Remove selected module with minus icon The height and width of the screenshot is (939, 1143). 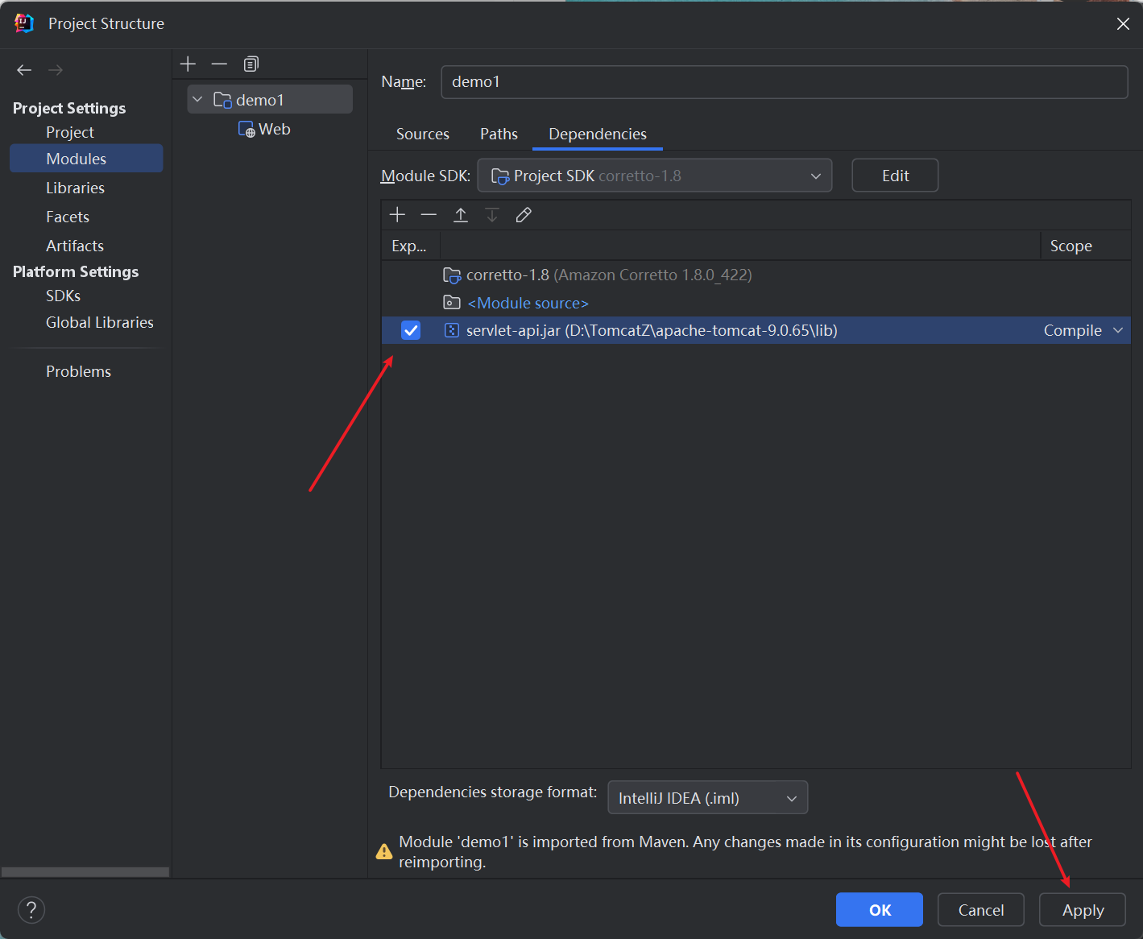pos(219,64)
